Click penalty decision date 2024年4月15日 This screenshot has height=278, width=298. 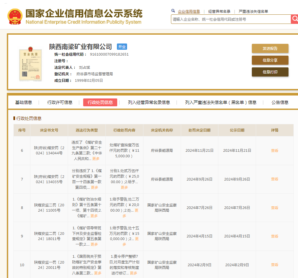pos(199,236)
